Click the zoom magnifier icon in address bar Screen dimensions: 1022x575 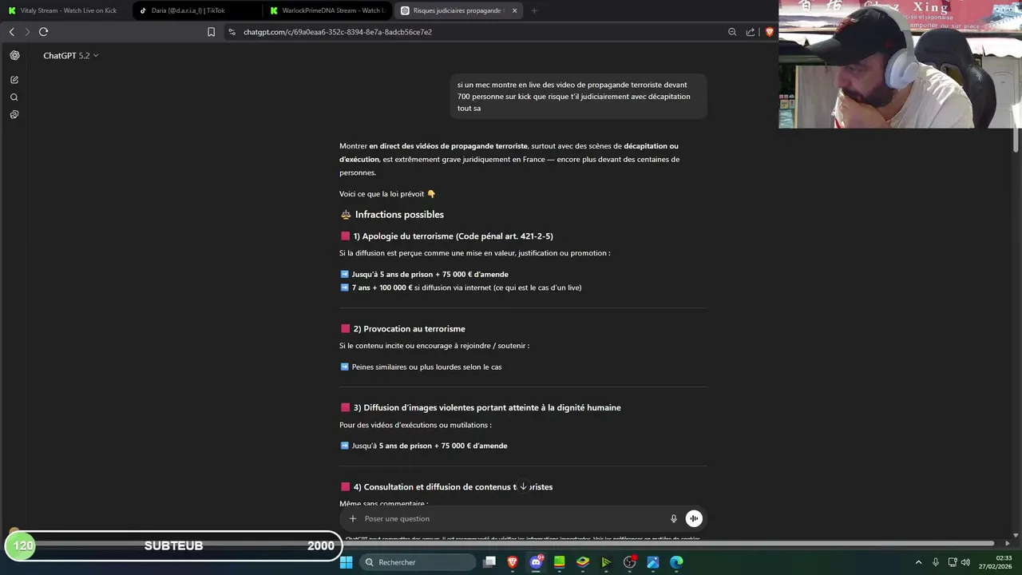click(x=732, y=32)
